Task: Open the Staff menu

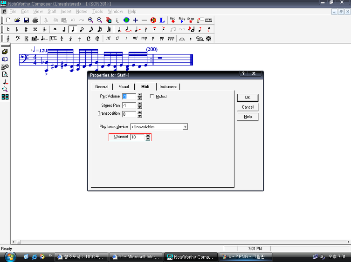Action: pos(52,12)
